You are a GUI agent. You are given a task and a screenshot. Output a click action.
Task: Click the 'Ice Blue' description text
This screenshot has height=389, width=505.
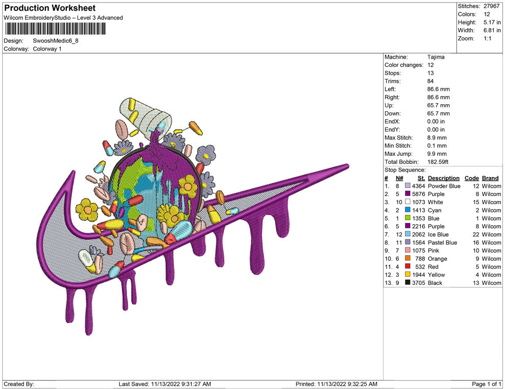point(438,234)
